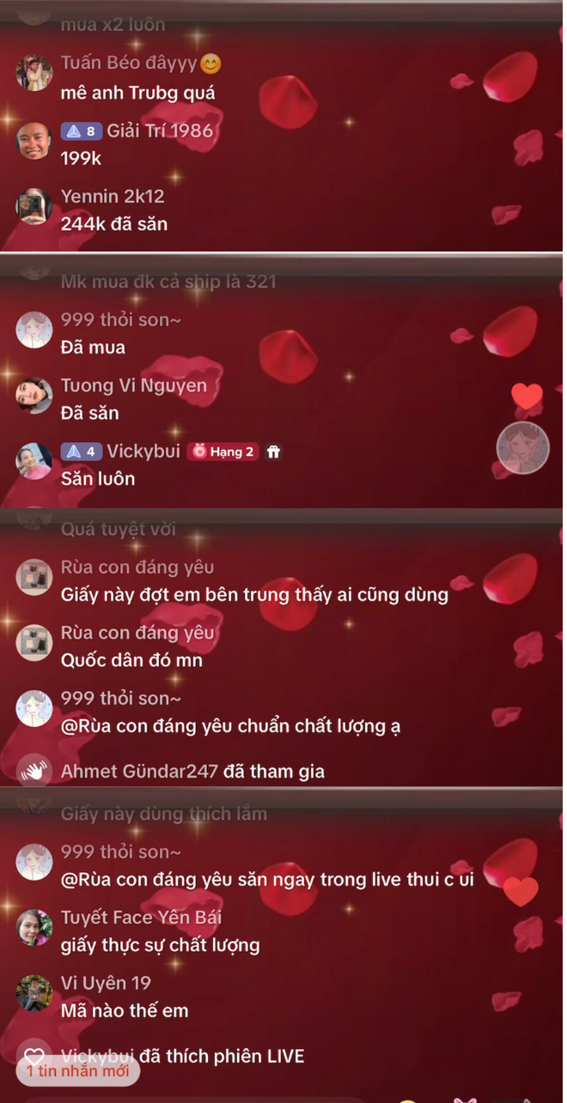
Task: Tap Yennin 2k12 avatar
Action: pyautogui.click(x=34, y=207)
